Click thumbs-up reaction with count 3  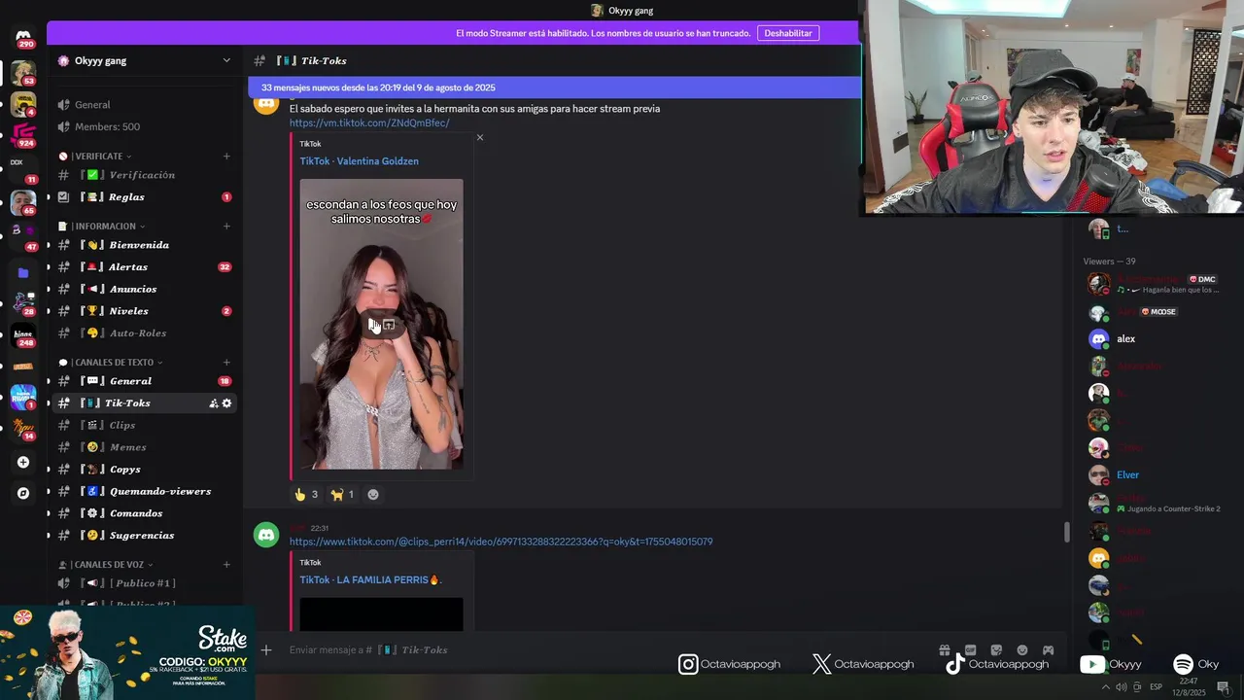click(x=306, y=494)
